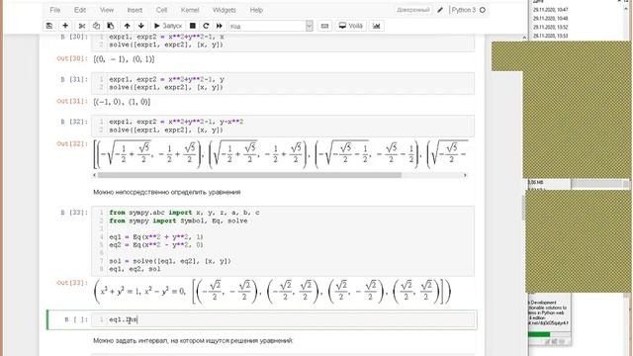Click into the active cell with eq1.lhs

283,319
